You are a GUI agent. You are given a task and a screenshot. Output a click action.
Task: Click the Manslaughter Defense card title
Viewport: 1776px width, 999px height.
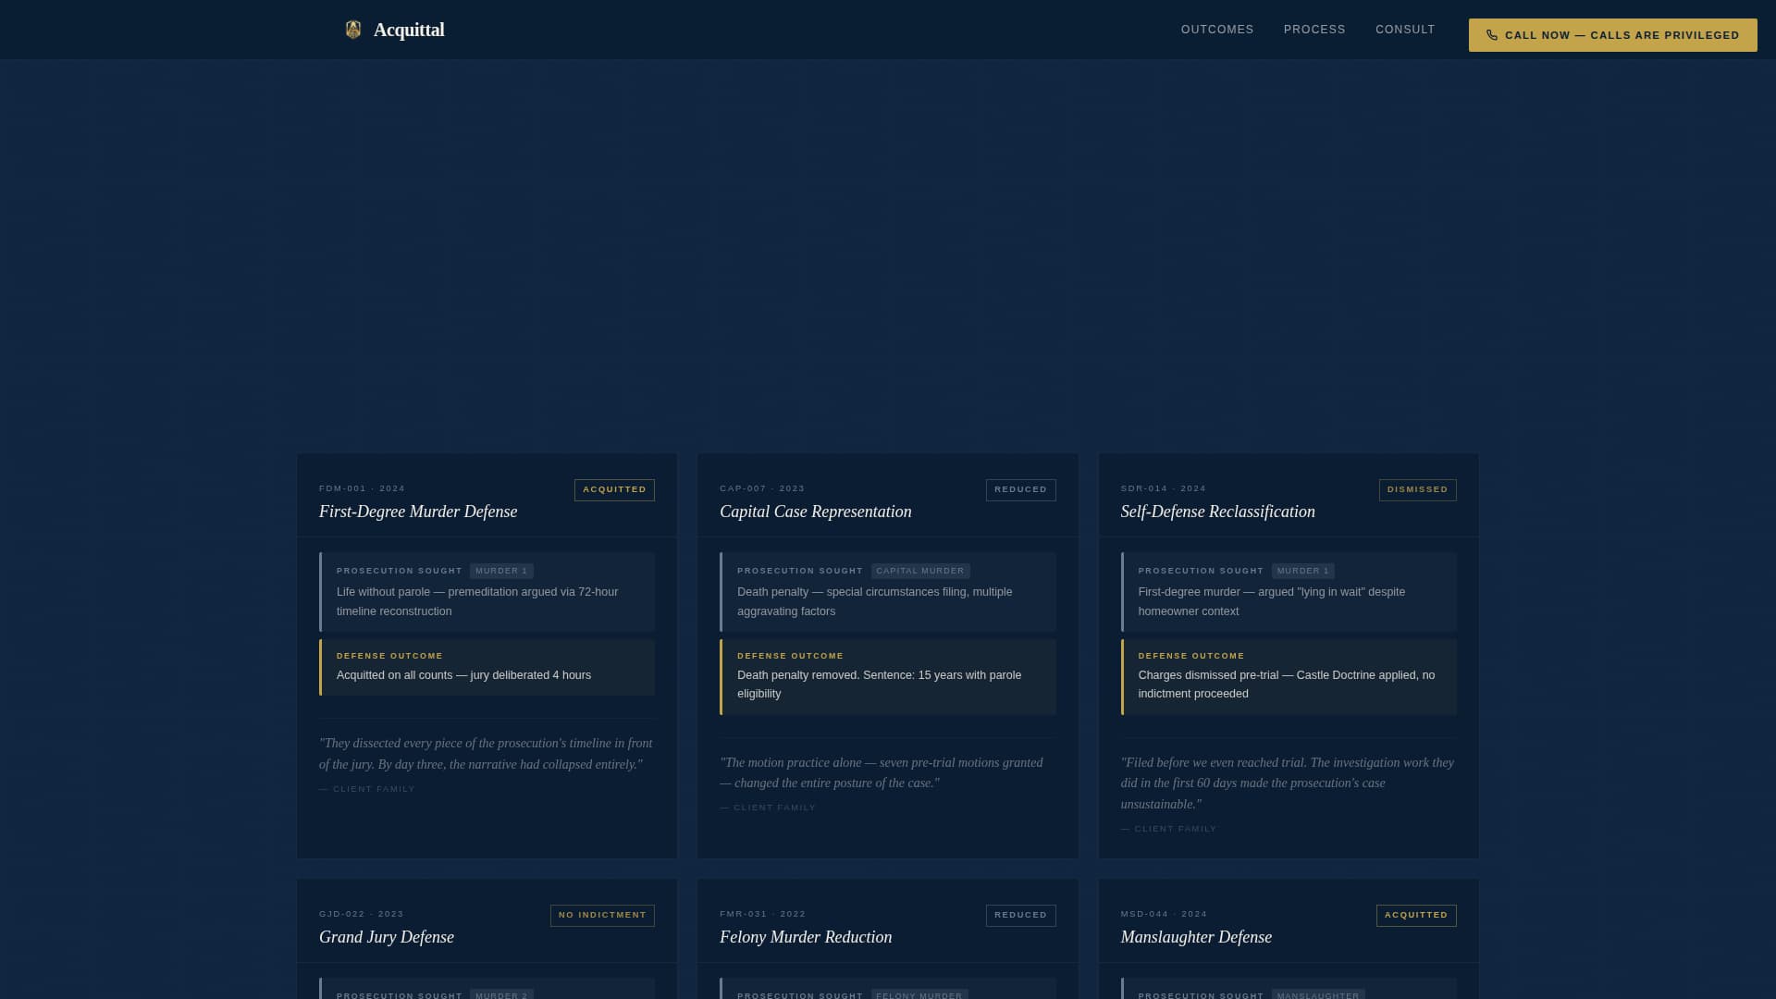[1196, 936]
